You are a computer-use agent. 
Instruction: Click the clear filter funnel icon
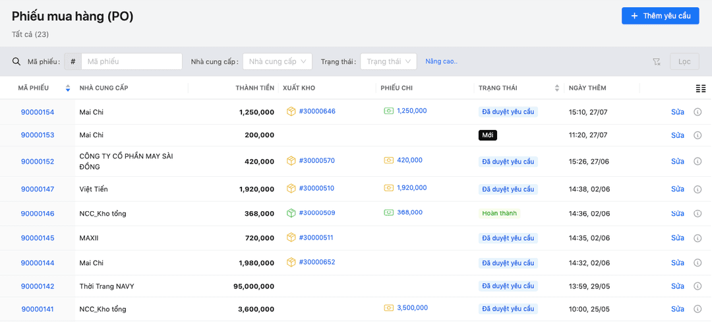pyautogui.click(x=657, y=61)
